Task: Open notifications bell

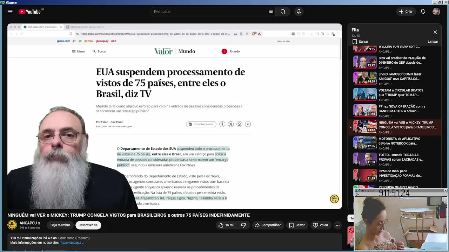Action: click(x=423, y=12)
